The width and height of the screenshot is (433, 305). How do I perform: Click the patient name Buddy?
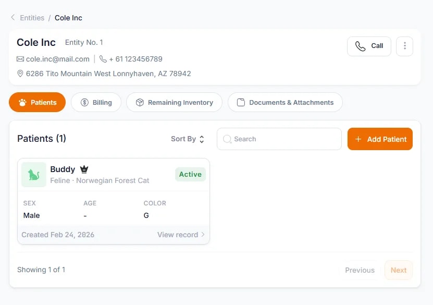tap(63, 169)
